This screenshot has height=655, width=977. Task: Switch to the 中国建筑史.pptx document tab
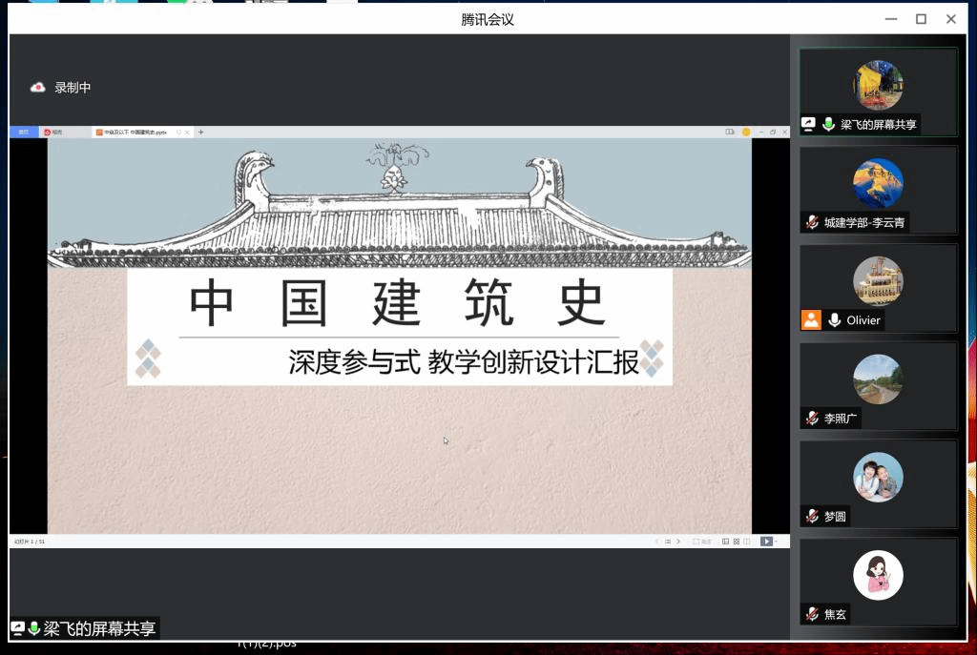(135, 133)
